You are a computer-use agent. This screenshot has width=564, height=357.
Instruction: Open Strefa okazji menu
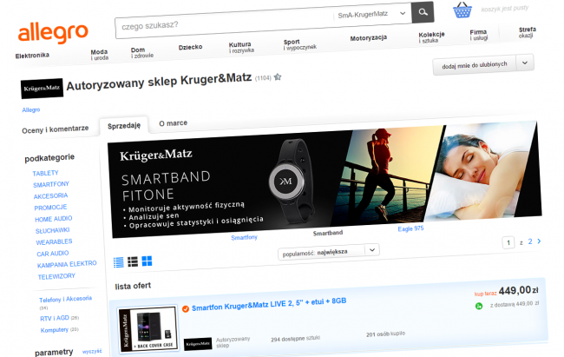click(x=527, y=32)
